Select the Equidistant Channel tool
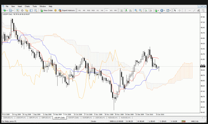Screen dimensions: 208x124 click(199, 10)
